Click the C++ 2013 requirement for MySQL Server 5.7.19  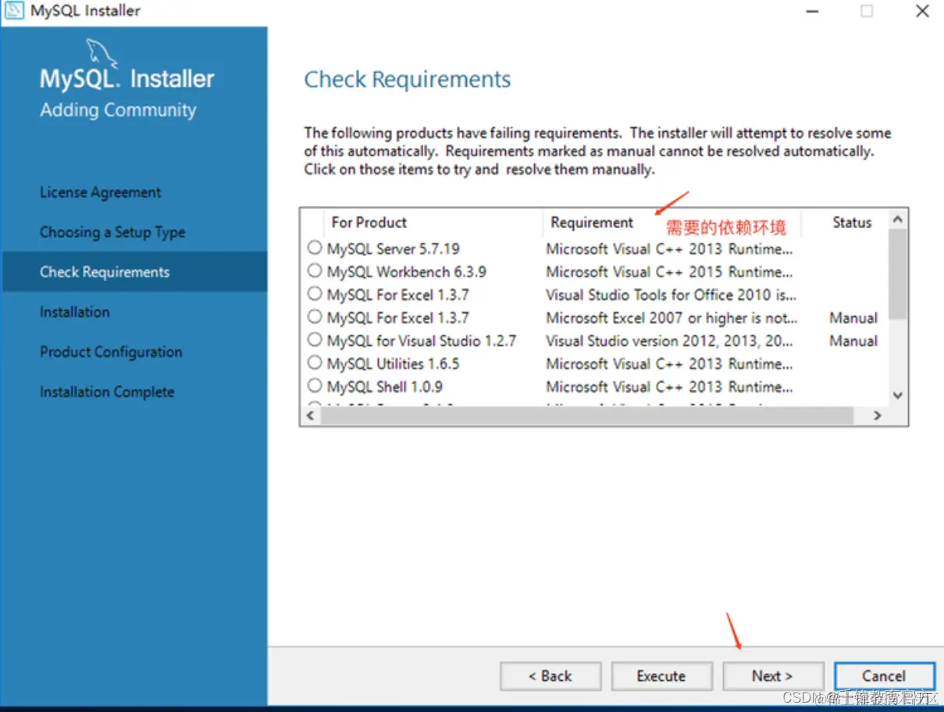[669, 248]
